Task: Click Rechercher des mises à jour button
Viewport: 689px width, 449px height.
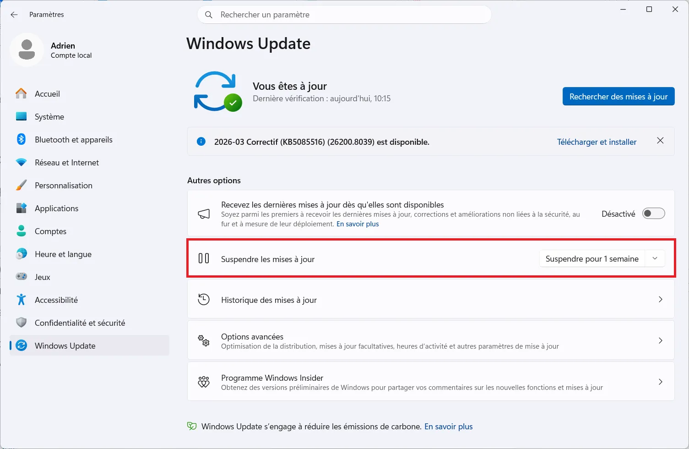Action: (618, 96)
